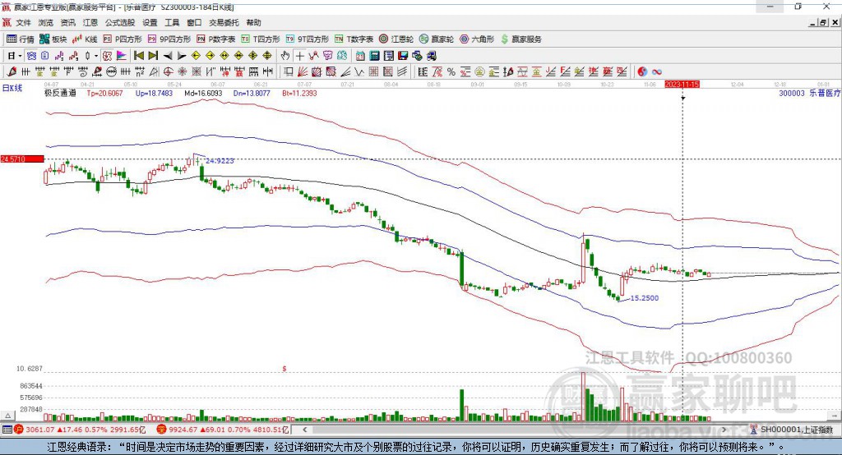Select the percent % line tool
This screenshot has width=842, height=455.
click(x=451, y=72)
